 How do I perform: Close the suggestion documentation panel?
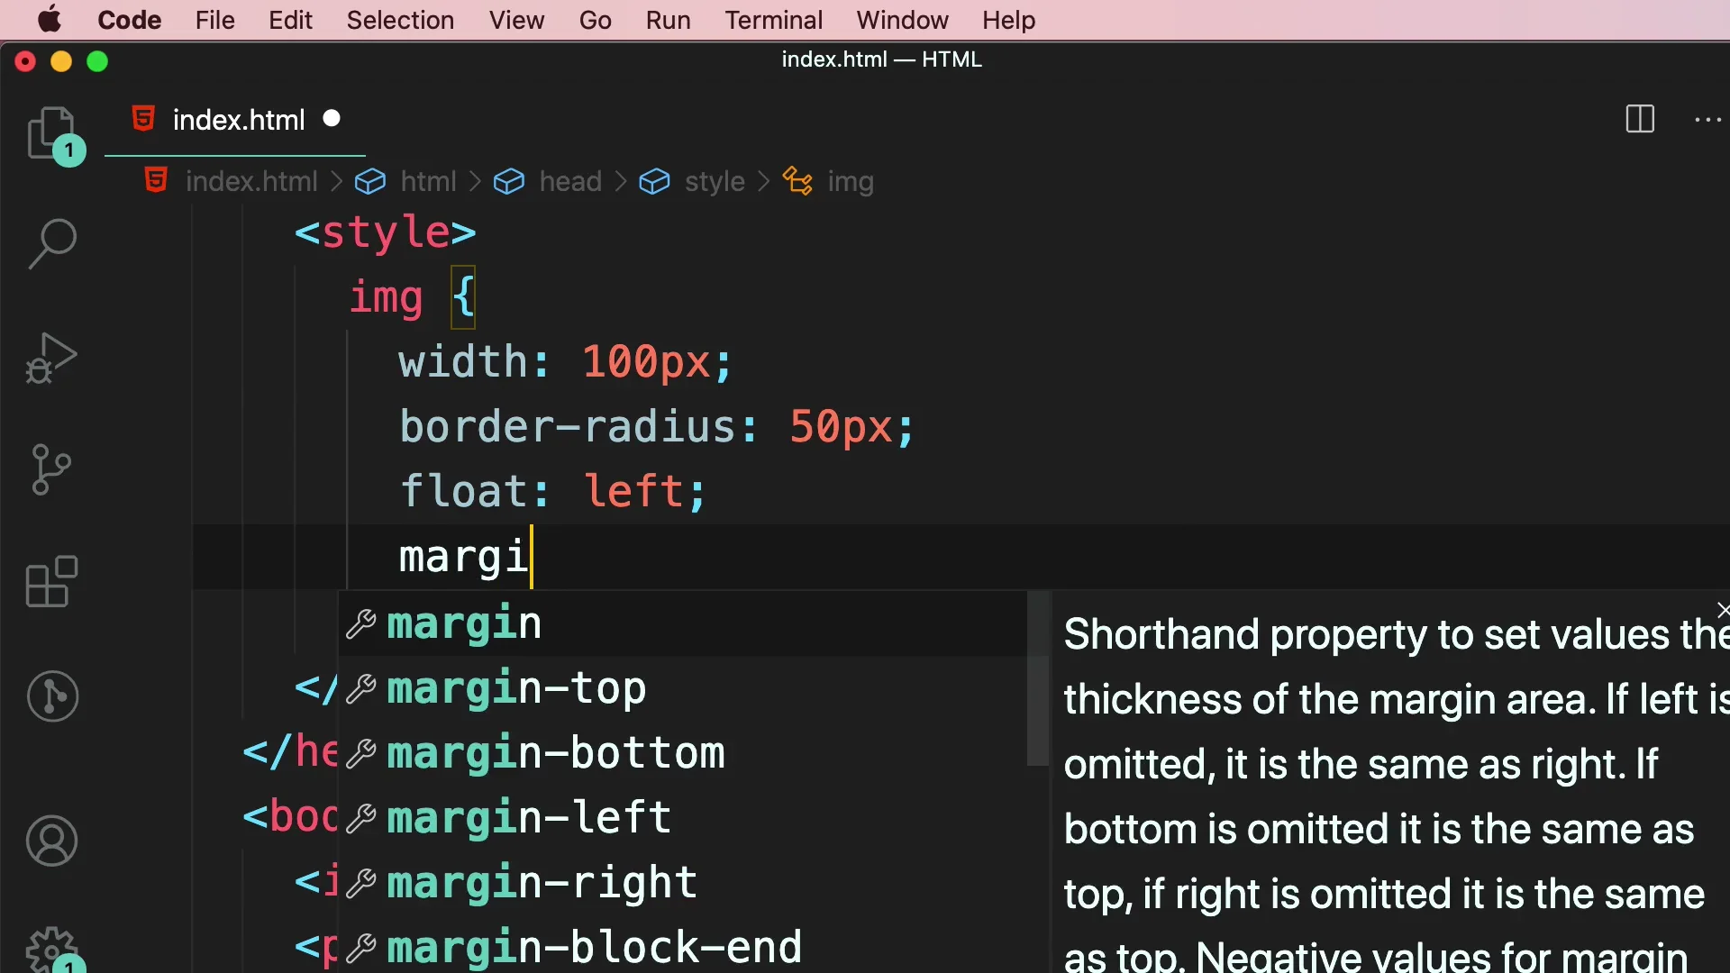point(1722,610)
